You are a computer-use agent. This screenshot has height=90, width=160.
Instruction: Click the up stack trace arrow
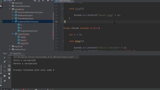point(9,58)
